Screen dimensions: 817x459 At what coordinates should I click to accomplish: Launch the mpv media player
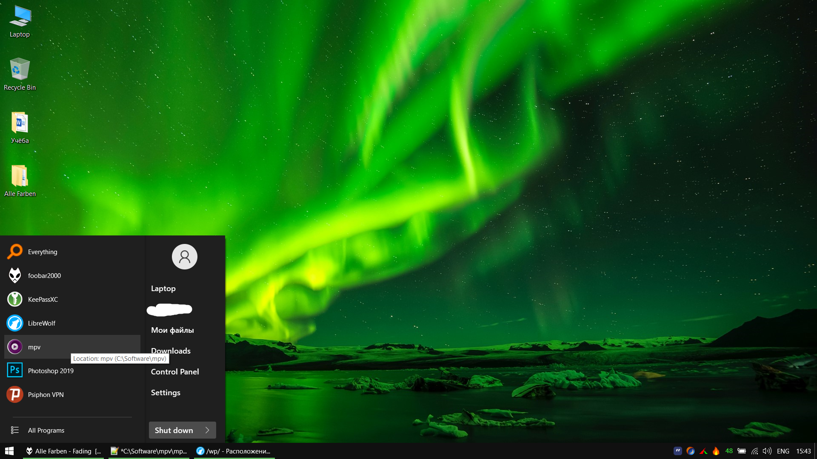pos(34,347)
